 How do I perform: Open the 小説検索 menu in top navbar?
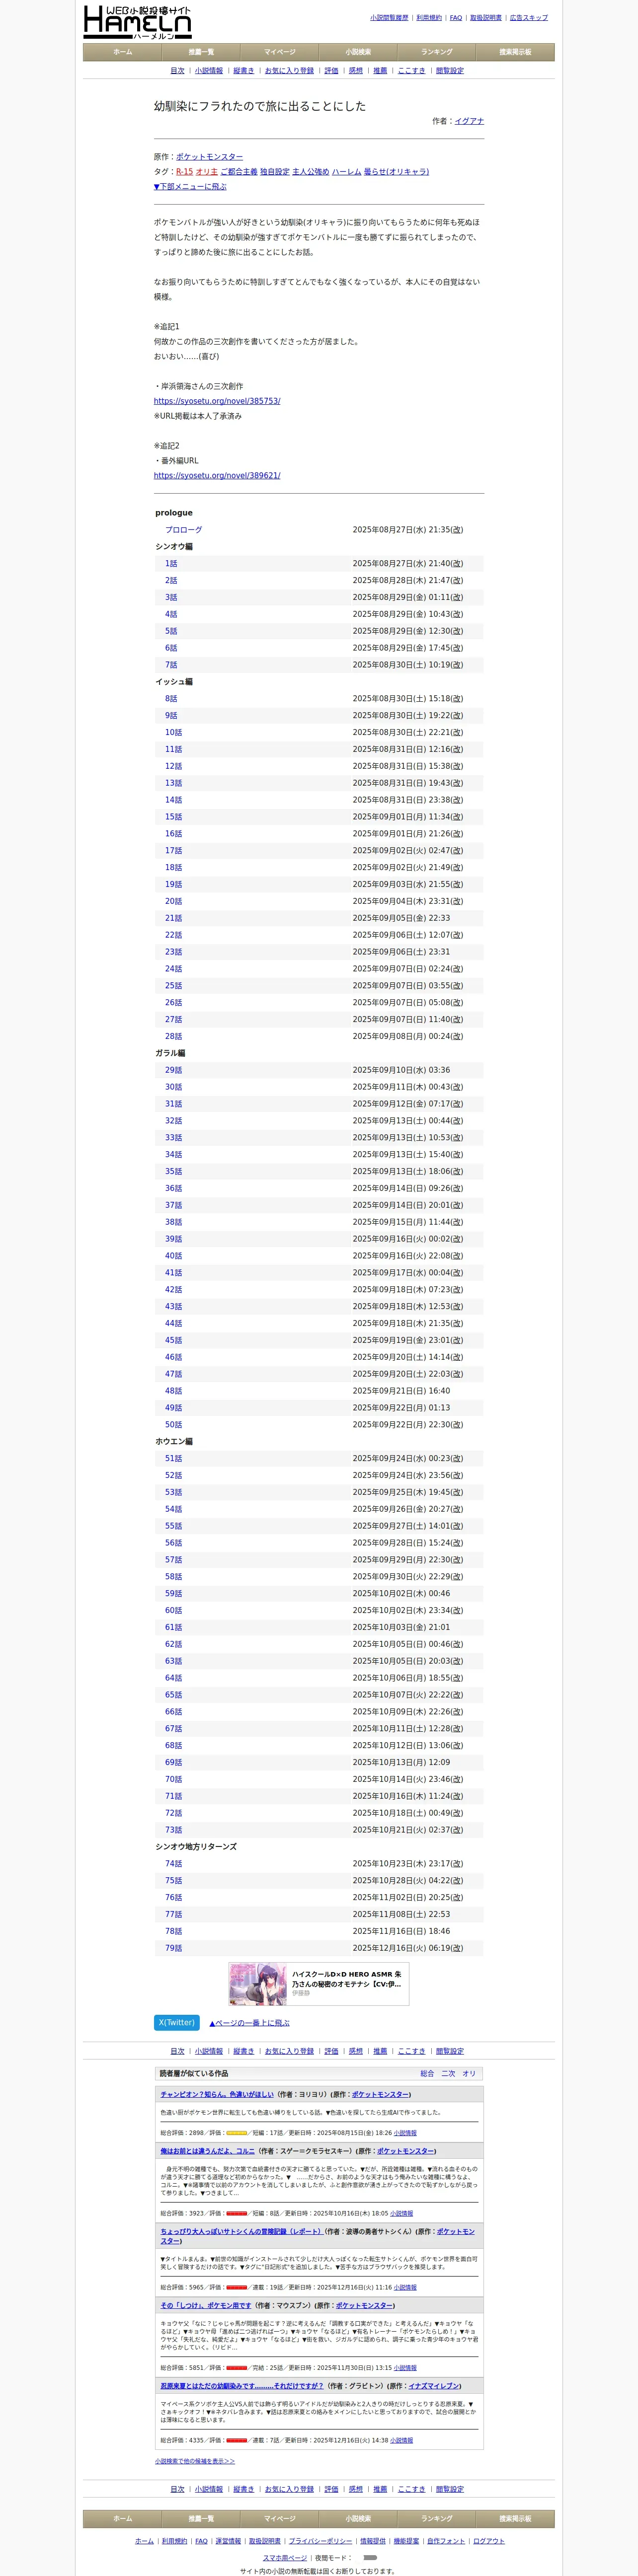click(x=358, y=52)
